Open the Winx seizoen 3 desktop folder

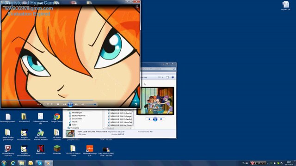(x=24, y=118)
